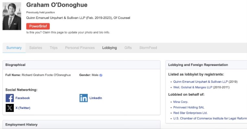247x129 pixels.
Task: Switch to the Lobbying tab
Action: pos(110,48)
